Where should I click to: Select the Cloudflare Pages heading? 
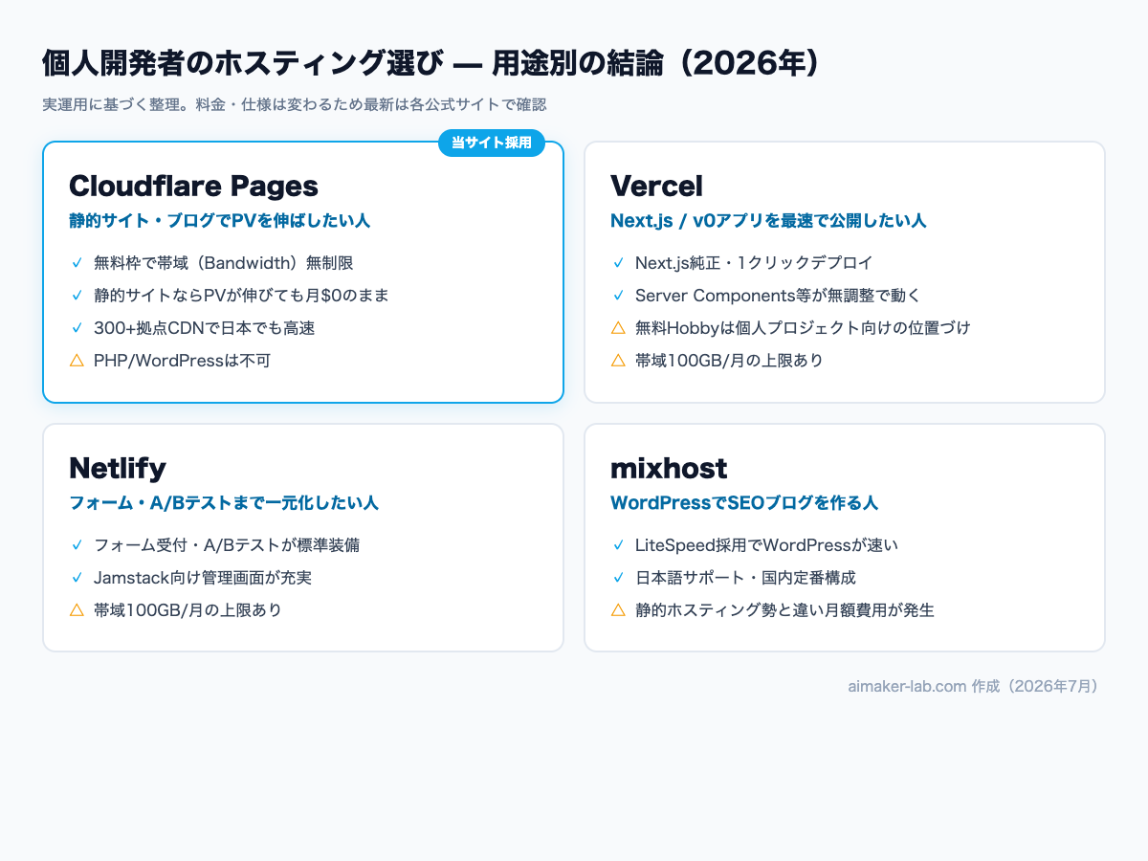193,186
